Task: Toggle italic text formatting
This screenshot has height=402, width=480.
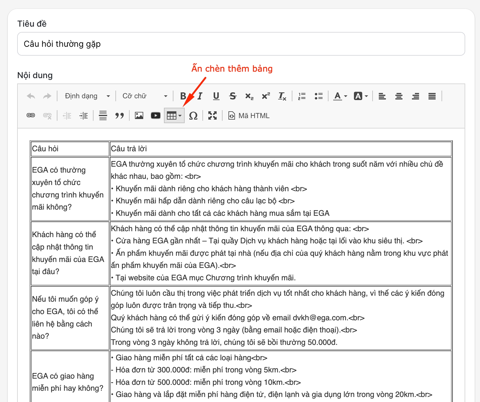Action: coord(200,96)
